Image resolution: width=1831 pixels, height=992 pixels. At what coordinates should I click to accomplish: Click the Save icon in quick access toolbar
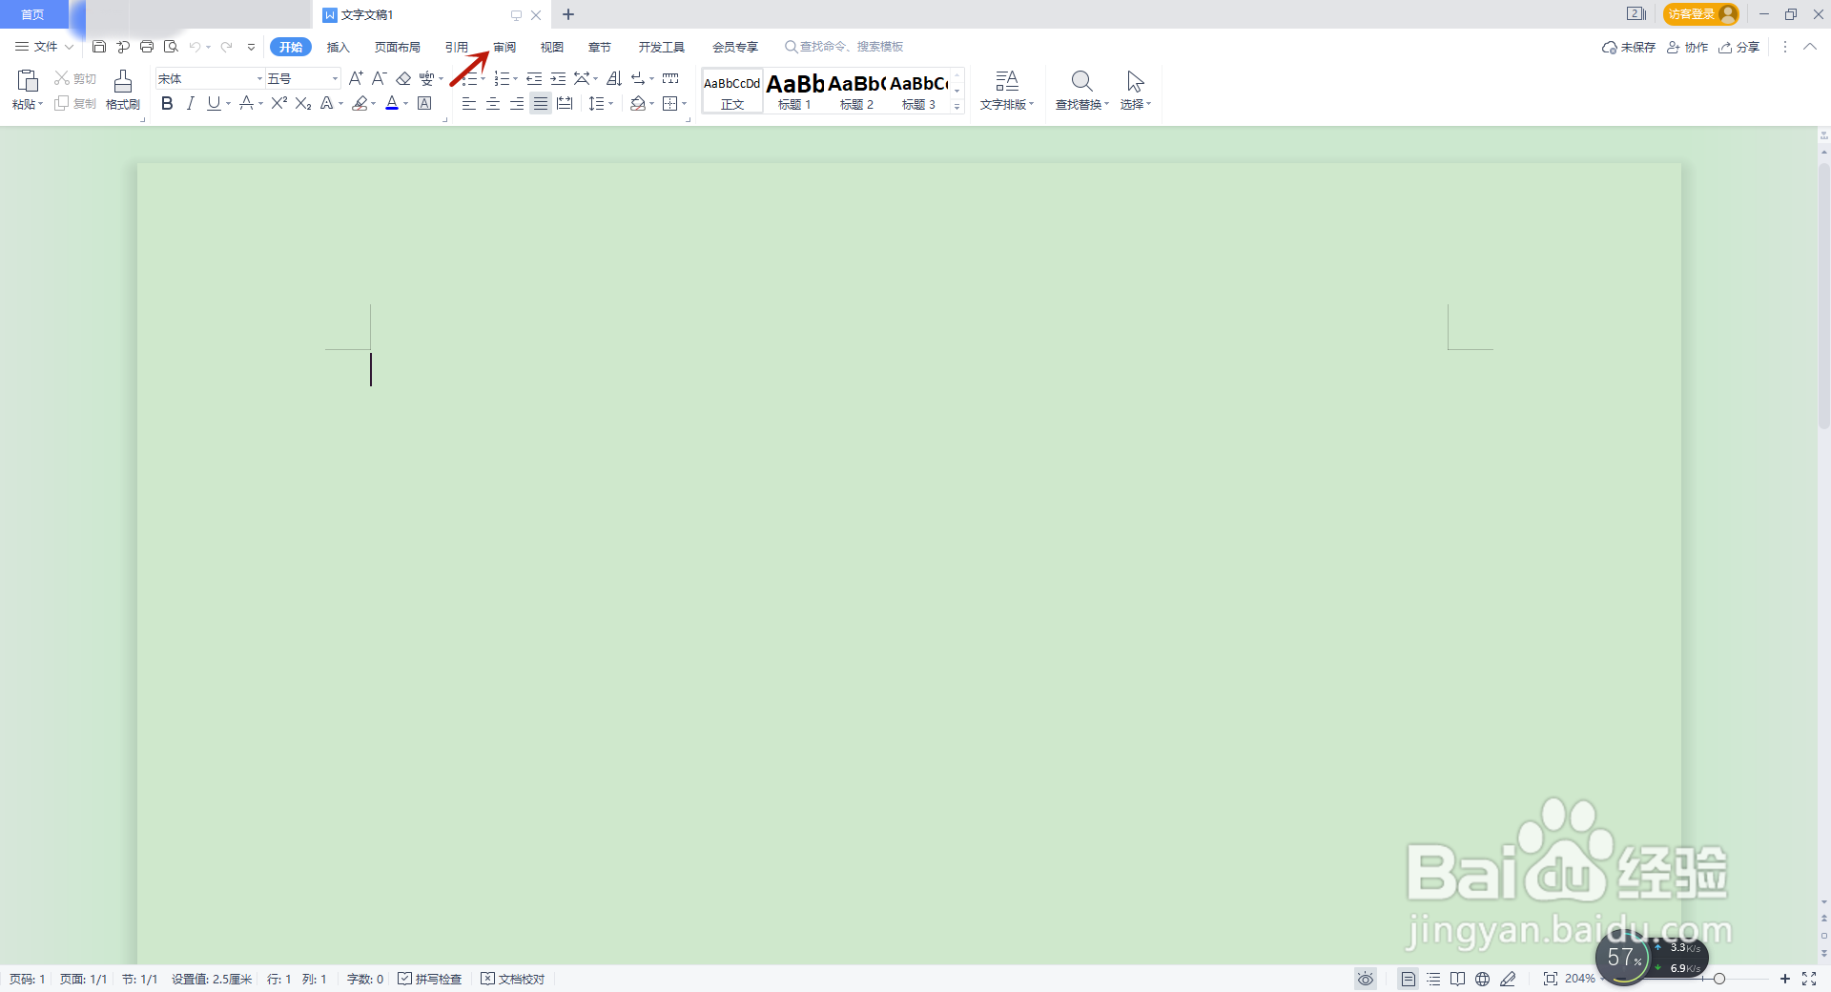coord(98,47)
